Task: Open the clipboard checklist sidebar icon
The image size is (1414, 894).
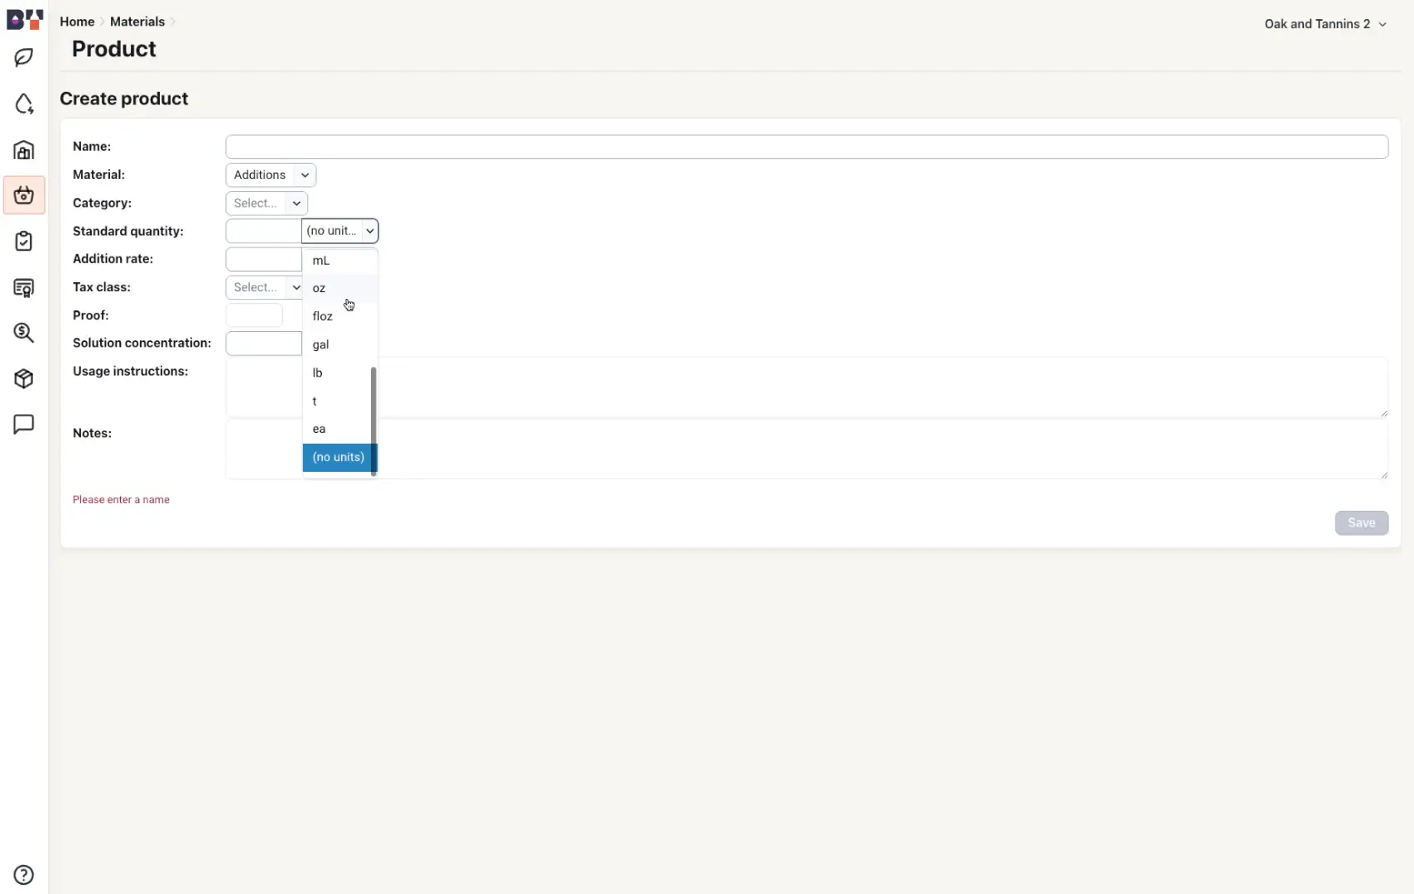Action: coord(24,241)
